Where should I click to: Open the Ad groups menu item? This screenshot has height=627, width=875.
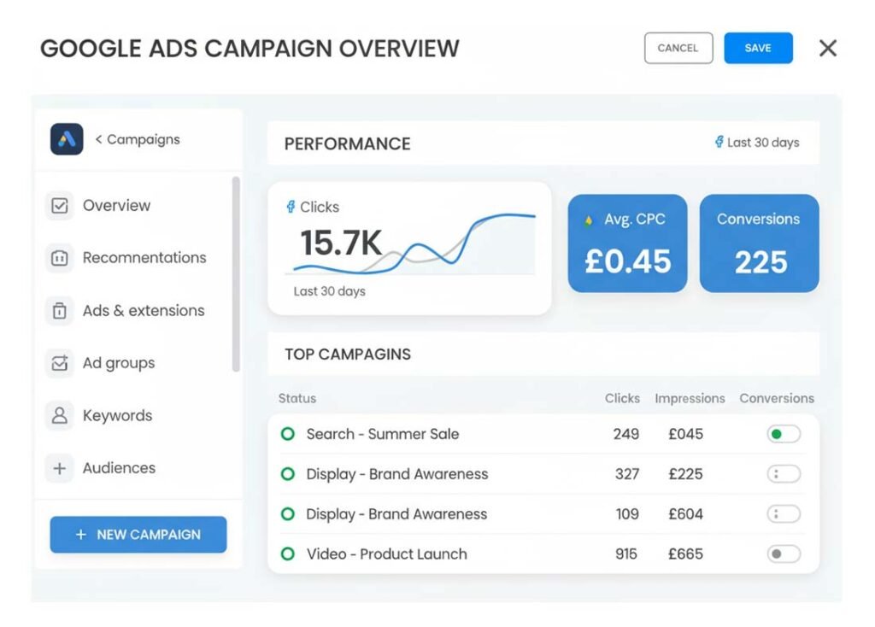point(119,363)
